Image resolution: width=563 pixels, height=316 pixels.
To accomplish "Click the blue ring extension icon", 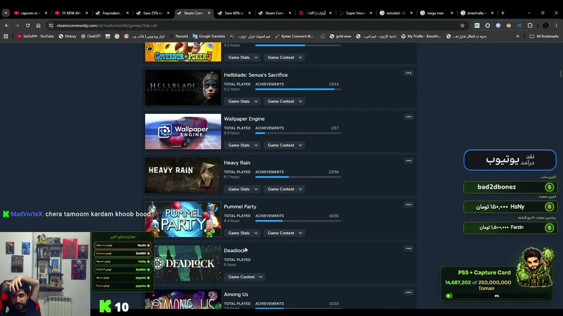I will pos(487,25).
